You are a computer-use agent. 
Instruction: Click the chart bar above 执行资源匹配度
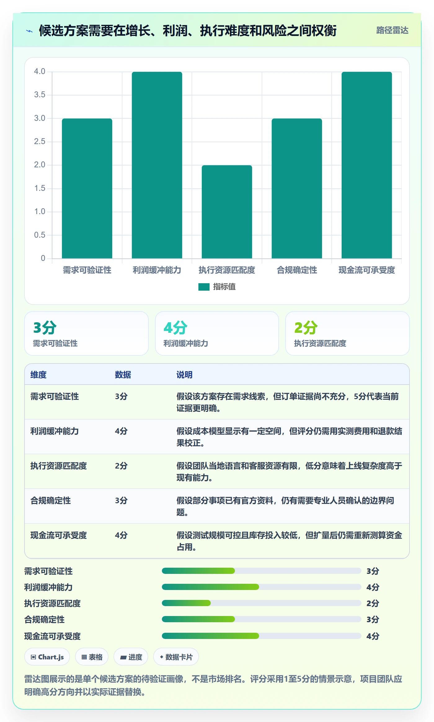click(x=227, y=212)
